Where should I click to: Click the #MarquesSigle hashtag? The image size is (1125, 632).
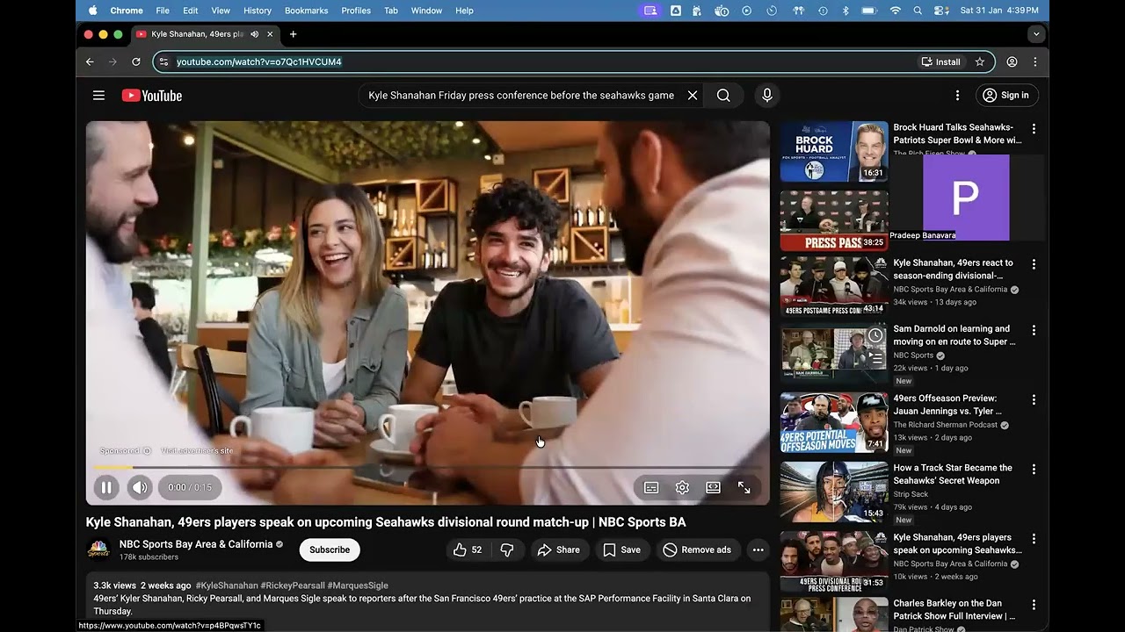coord(358,585)
